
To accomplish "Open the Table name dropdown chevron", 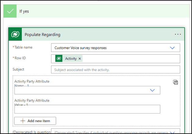I will pyautogui.click(x=172, y=48).
